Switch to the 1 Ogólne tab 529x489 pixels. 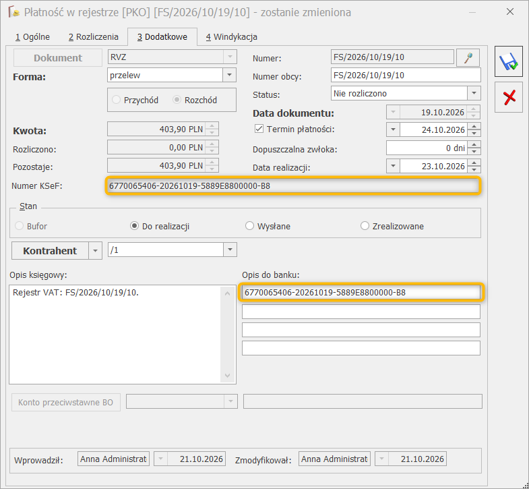tap(32, 37)
